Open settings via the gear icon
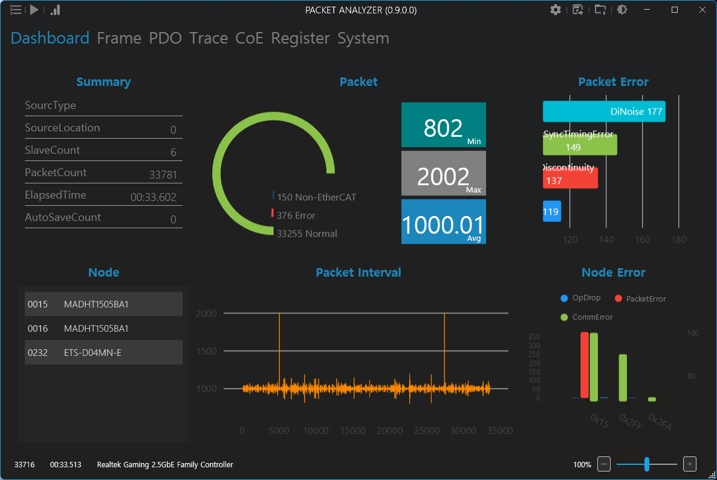The image size is (717, 480). [x=555, y=10]
